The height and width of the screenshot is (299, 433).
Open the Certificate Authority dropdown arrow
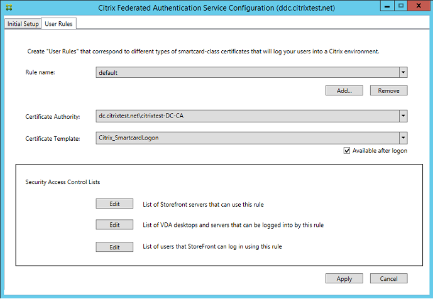click(x=403, y=116)
